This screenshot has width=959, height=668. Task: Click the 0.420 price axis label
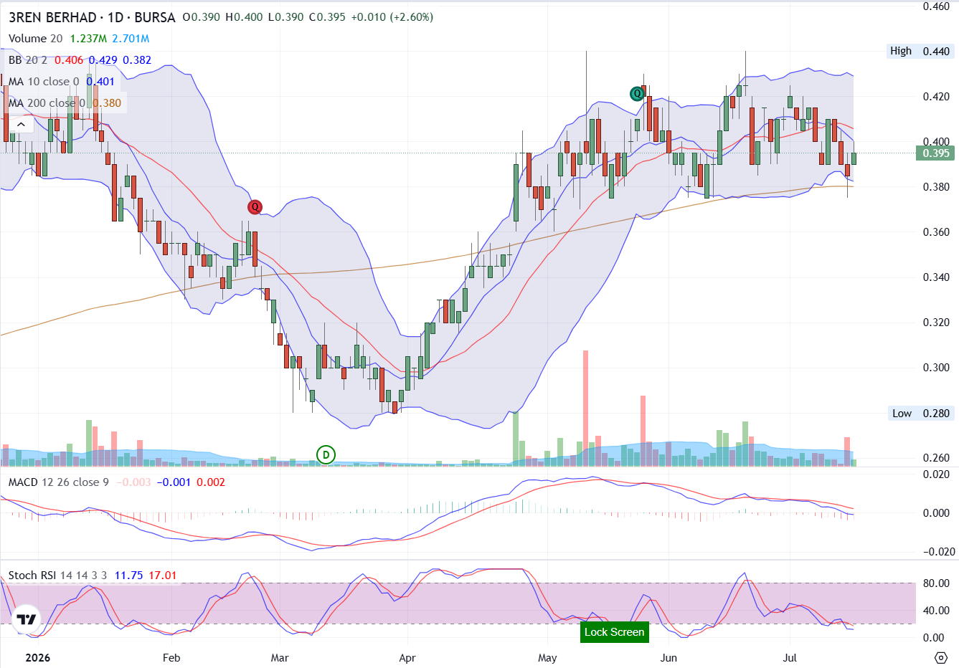(936, 97)
